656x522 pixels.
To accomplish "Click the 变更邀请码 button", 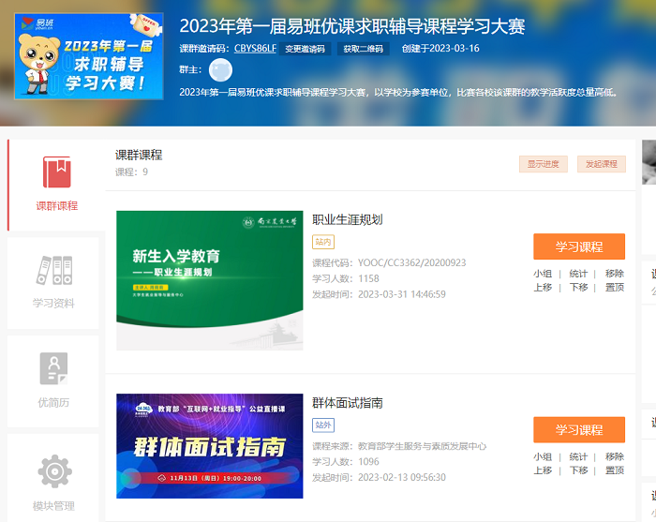I will [305, 49].
